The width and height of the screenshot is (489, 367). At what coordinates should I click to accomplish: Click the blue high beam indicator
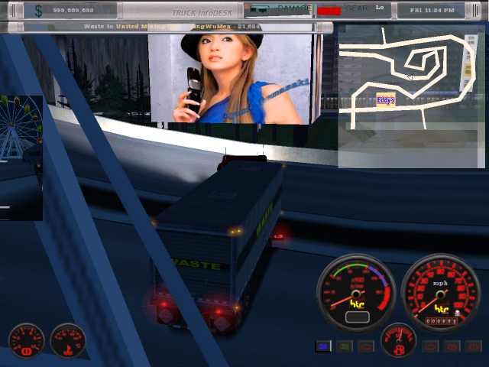(323, 346)
